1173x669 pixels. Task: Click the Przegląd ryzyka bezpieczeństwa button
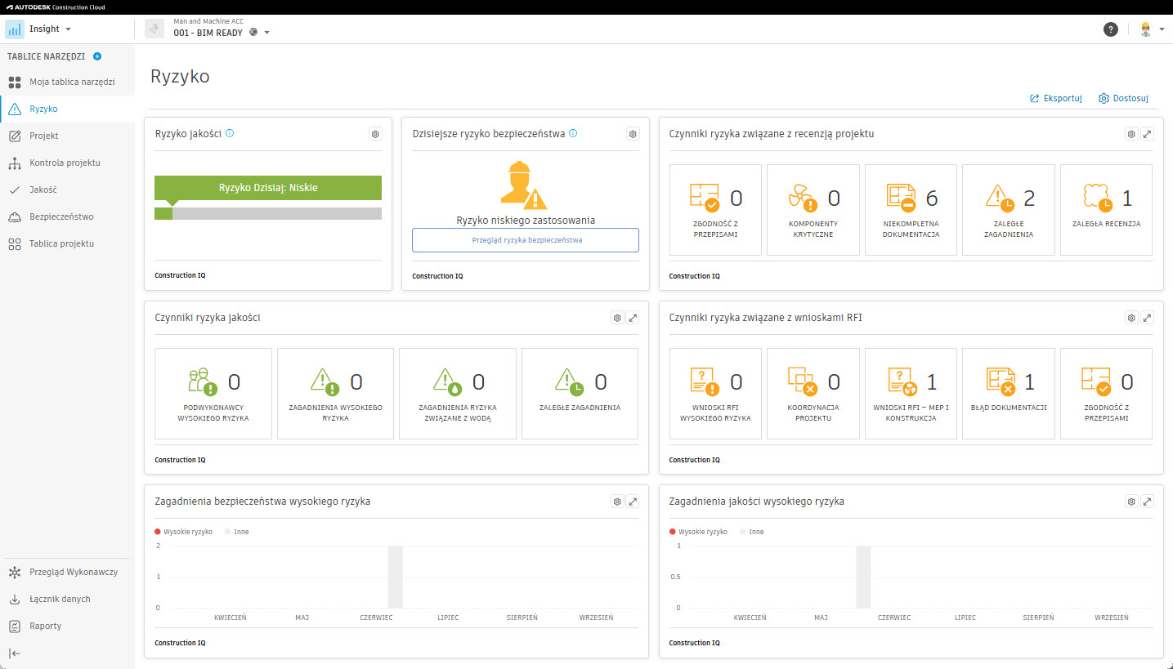tap(525, 240)
